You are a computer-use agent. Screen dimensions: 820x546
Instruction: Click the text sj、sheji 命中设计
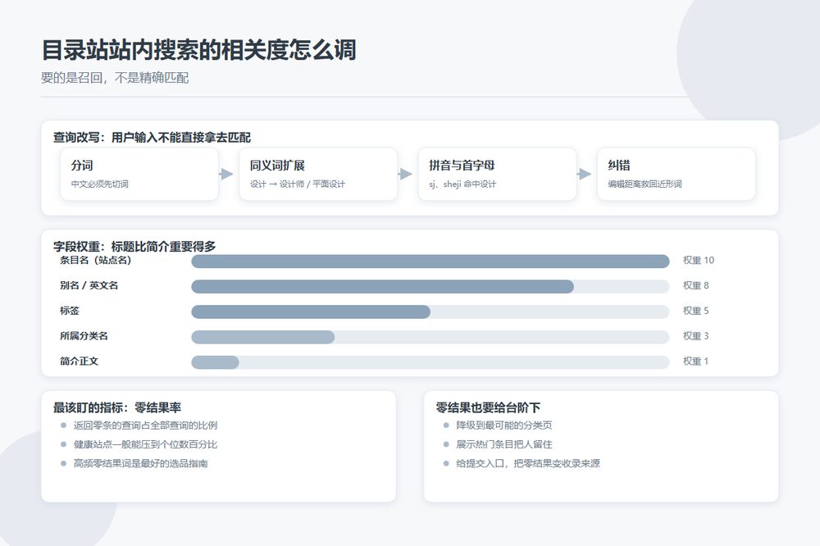click(x=462, y=184)
